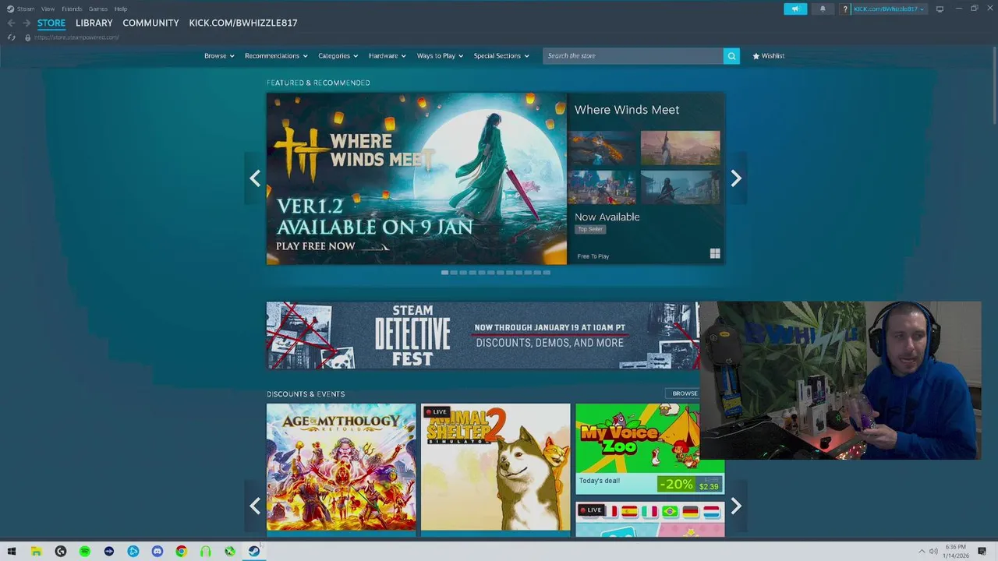Expand the Hardware dropdown
This screenshot has width=998, height=561.
pyautogui.click(x=388, y=56)
